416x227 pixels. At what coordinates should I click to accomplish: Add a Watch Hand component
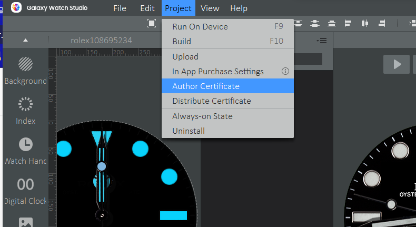click(25, 151)
